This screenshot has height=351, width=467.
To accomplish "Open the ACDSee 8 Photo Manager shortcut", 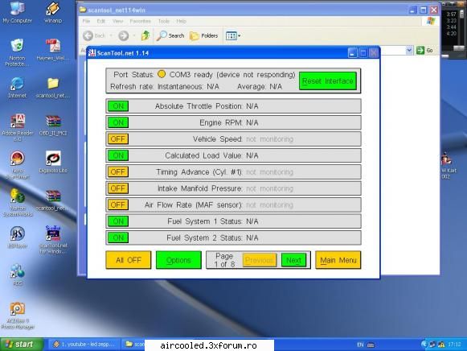I will click(17, 316).
